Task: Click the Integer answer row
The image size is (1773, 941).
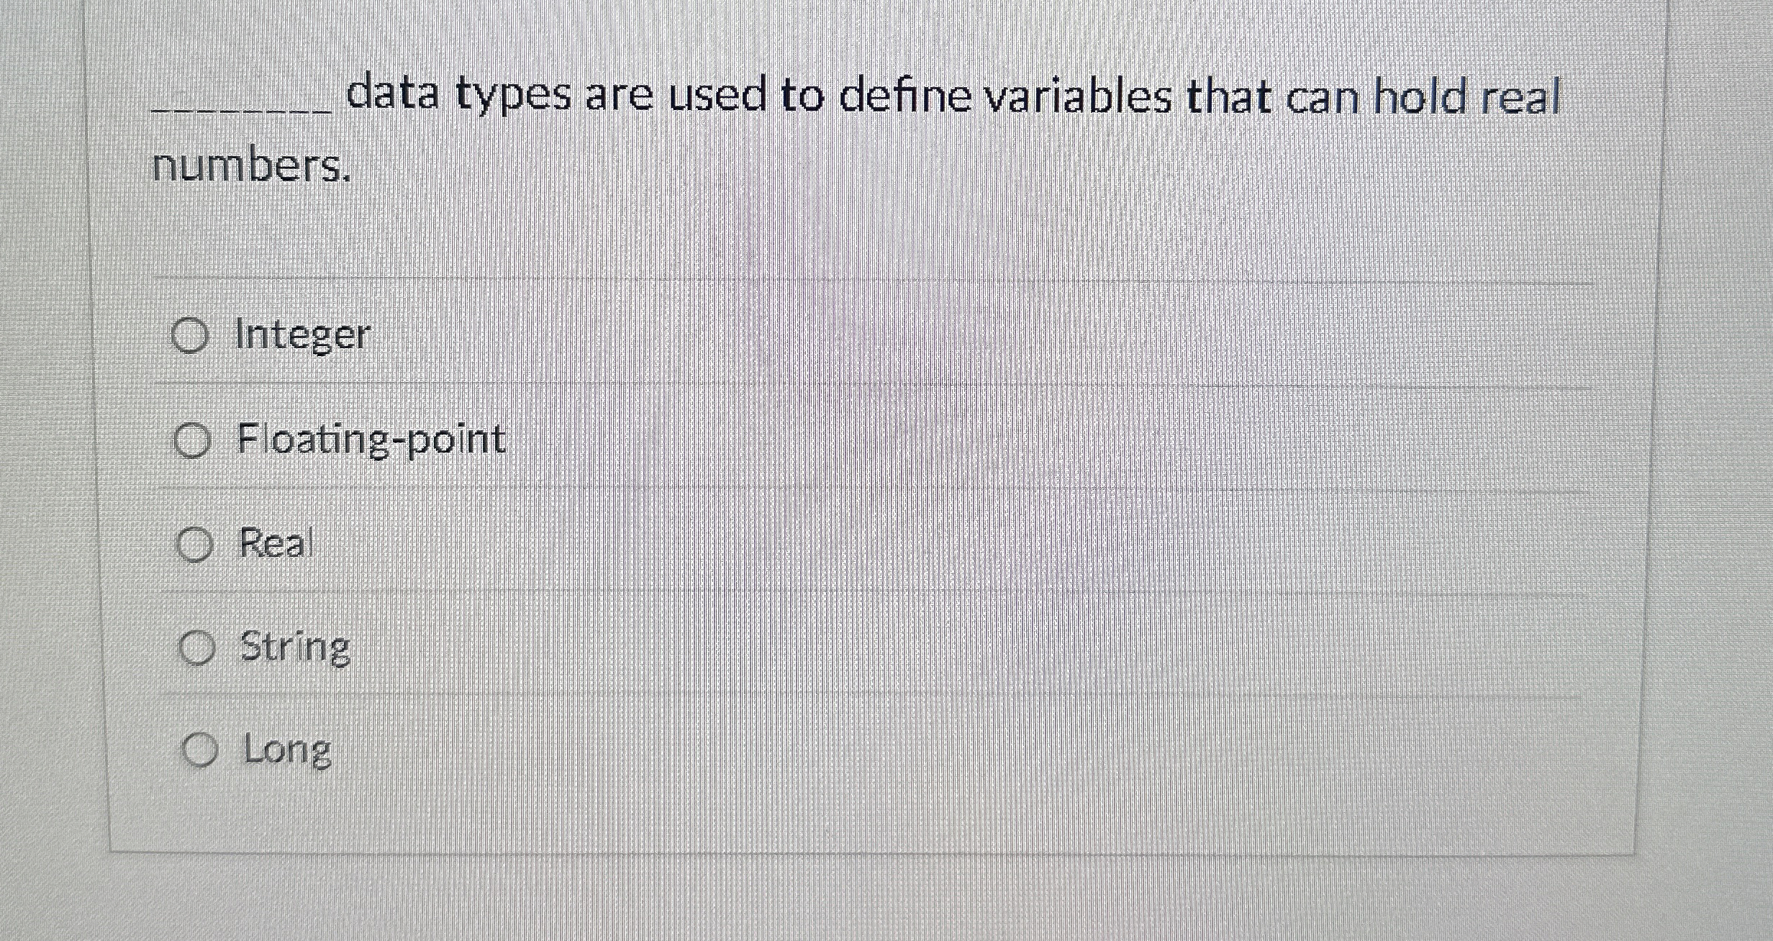Action: tap(792, 334)
